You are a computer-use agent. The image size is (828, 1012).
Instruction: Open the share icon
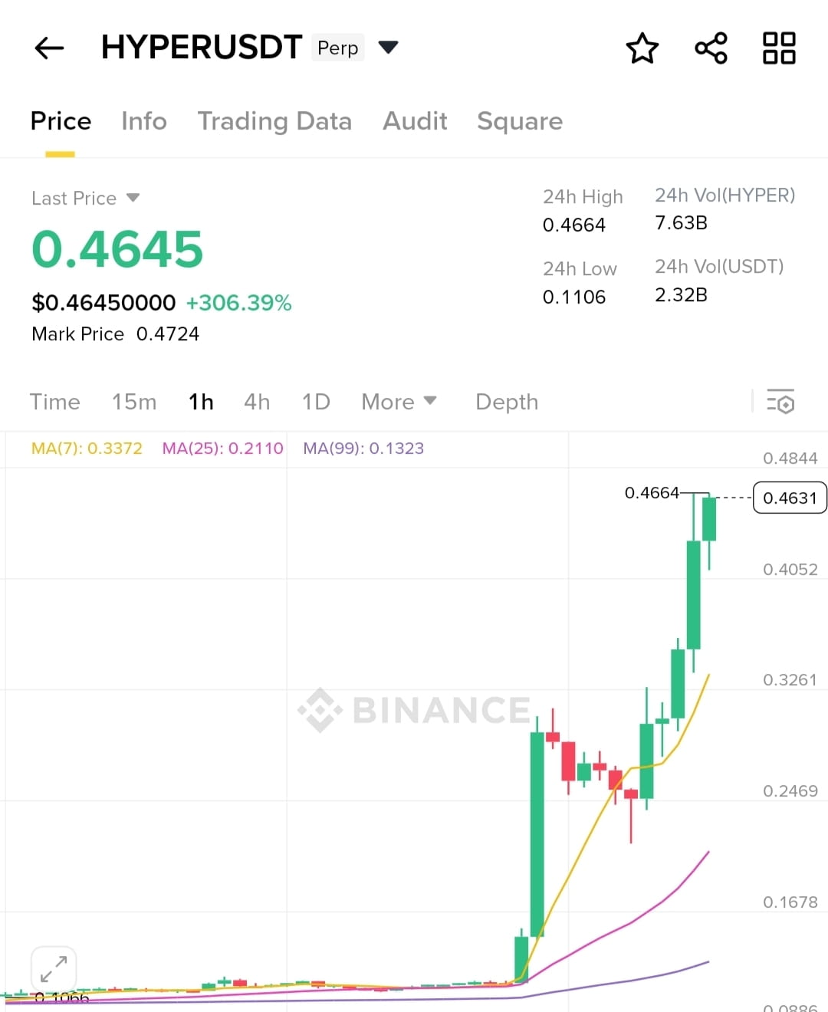coord(711,48)
